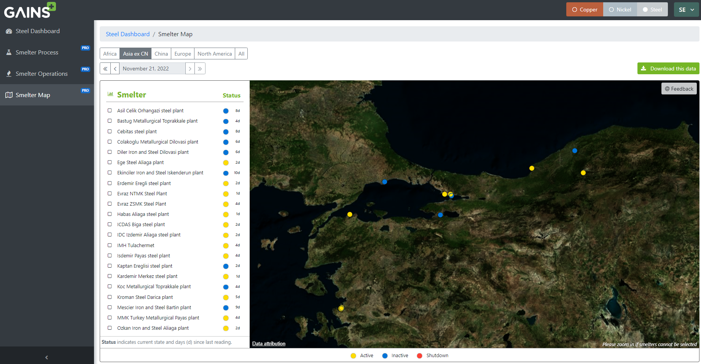The image size is (701, 364).
Task: Follow the Steel Dashboard breadcrumb link
Action: coord(128,34)
